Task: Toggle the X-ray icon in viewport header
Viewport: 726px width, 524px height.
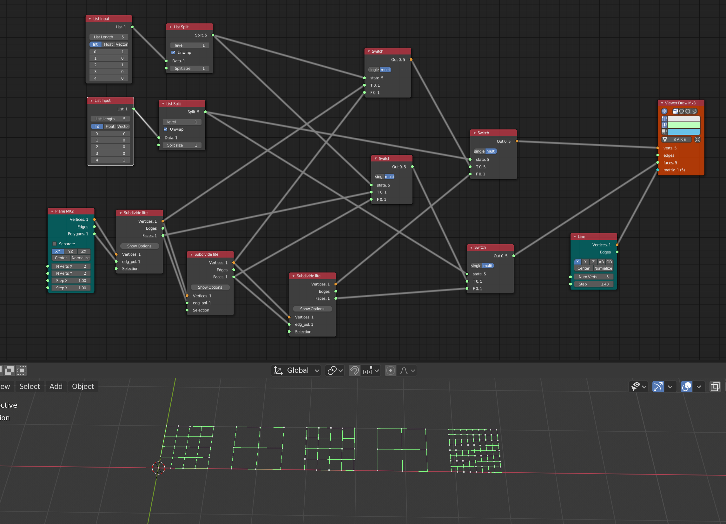Action: (x=715, y=386)
